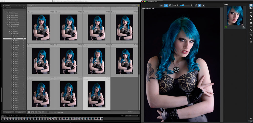Switch to Grid view in Lightroom toolbar

[x=29, y=112]
